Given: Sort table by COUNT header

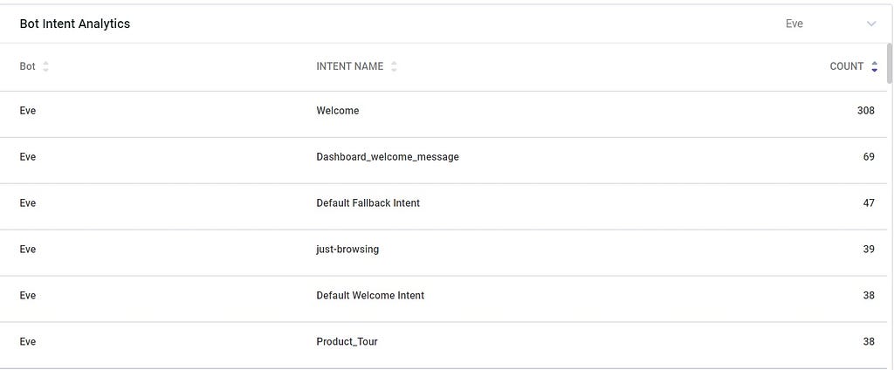Looking at the screenshot, I should (x=846, y=66).
